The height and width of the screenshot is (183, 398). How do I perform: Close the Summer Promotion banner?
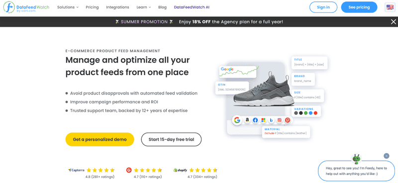(393, 22)
